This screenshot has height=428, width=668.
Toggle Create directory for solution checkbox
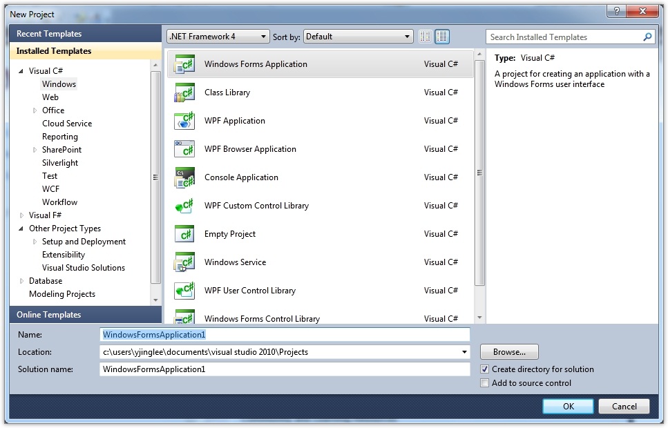tap(484, 369)
